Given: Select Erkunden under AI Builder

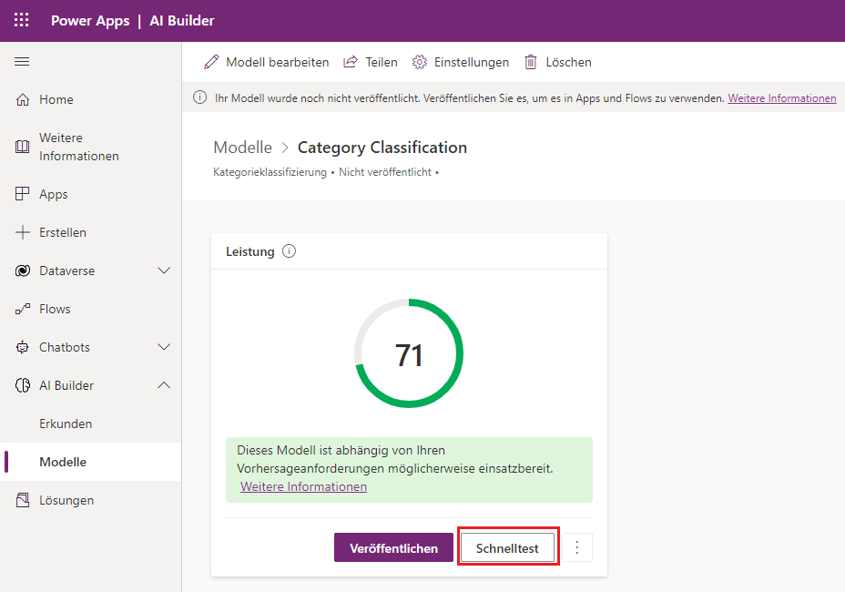Looking at the screenshot, I should (66, 424).
